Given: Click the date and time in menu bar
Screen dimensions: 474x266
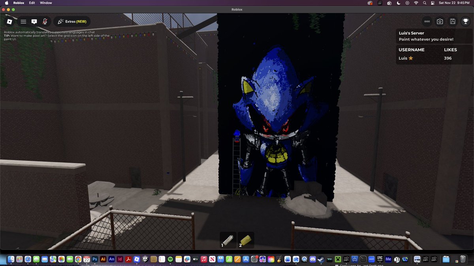Looking at the screenshot, I should [x=454, y=3].
